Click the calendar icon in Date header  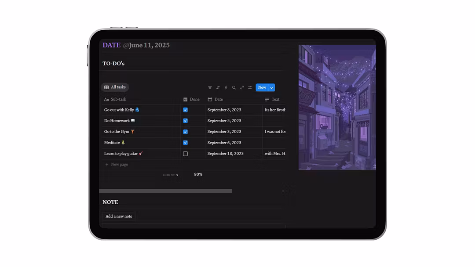point(210,100)
